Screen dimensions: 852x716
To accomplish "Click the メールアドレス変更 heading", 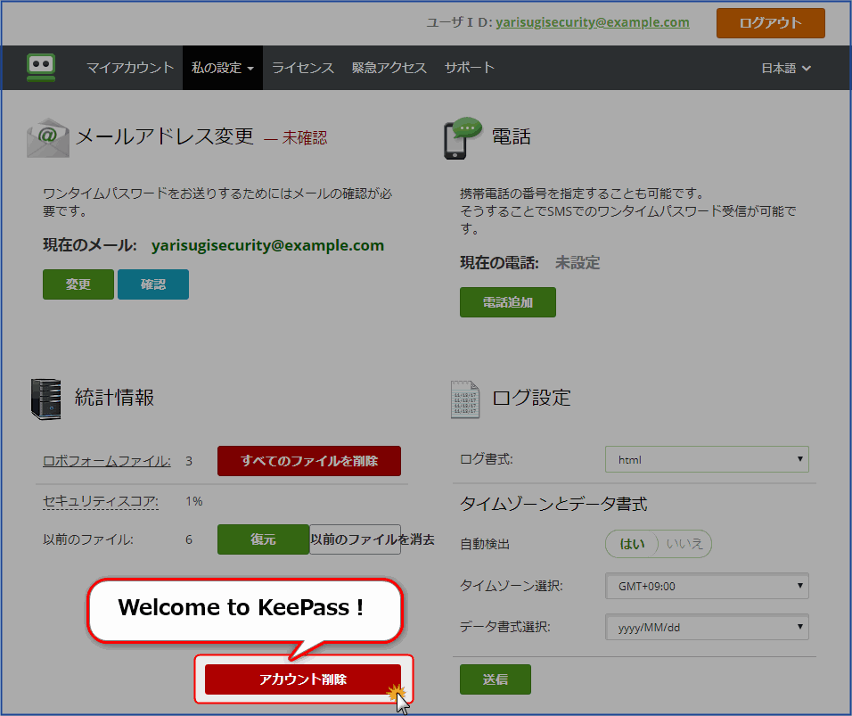I will click(x=165, y=136).
